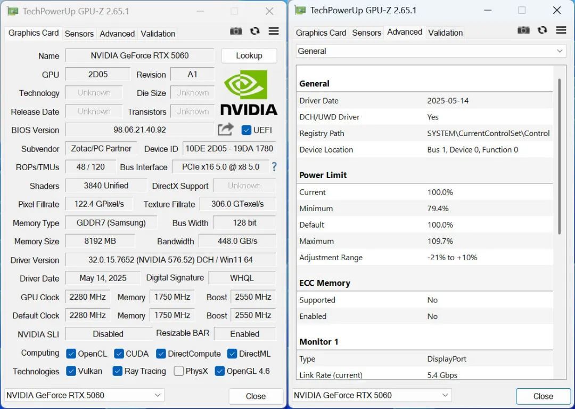Toggle the CUDA checkbox
This screenshot has width=575, height=409.
119,354
